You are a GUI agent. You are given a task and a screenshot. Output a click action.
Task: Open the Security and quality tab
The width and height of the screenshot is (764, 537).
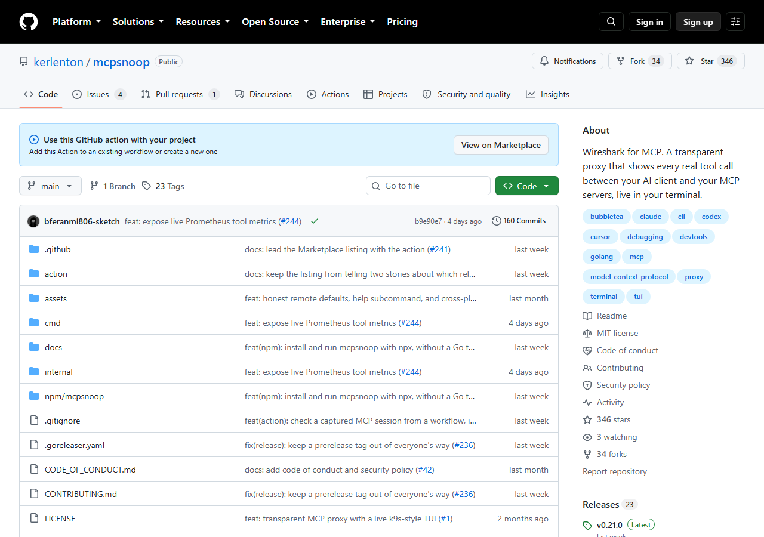pos(466,94)
